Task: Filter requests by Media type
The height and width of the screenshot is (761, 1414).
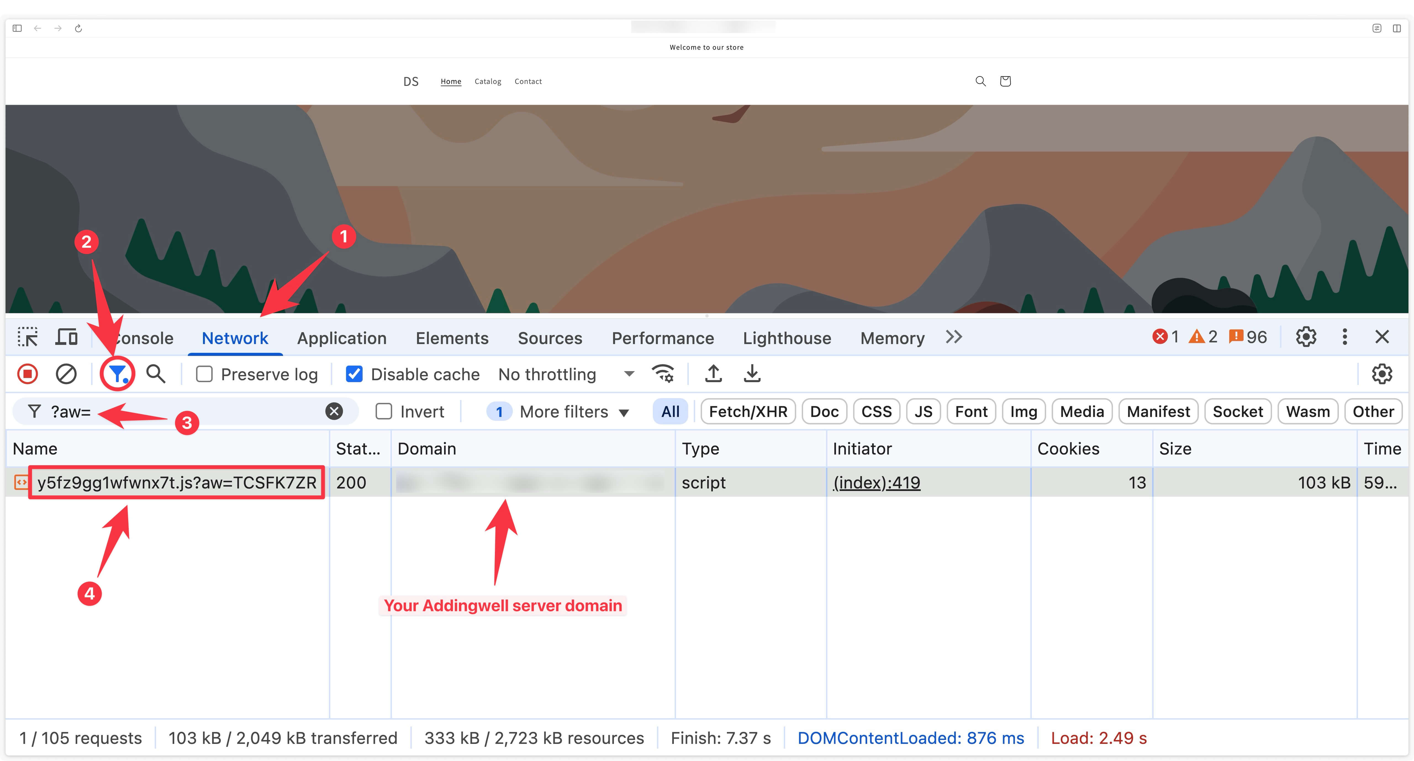Action: (1082, 411)
